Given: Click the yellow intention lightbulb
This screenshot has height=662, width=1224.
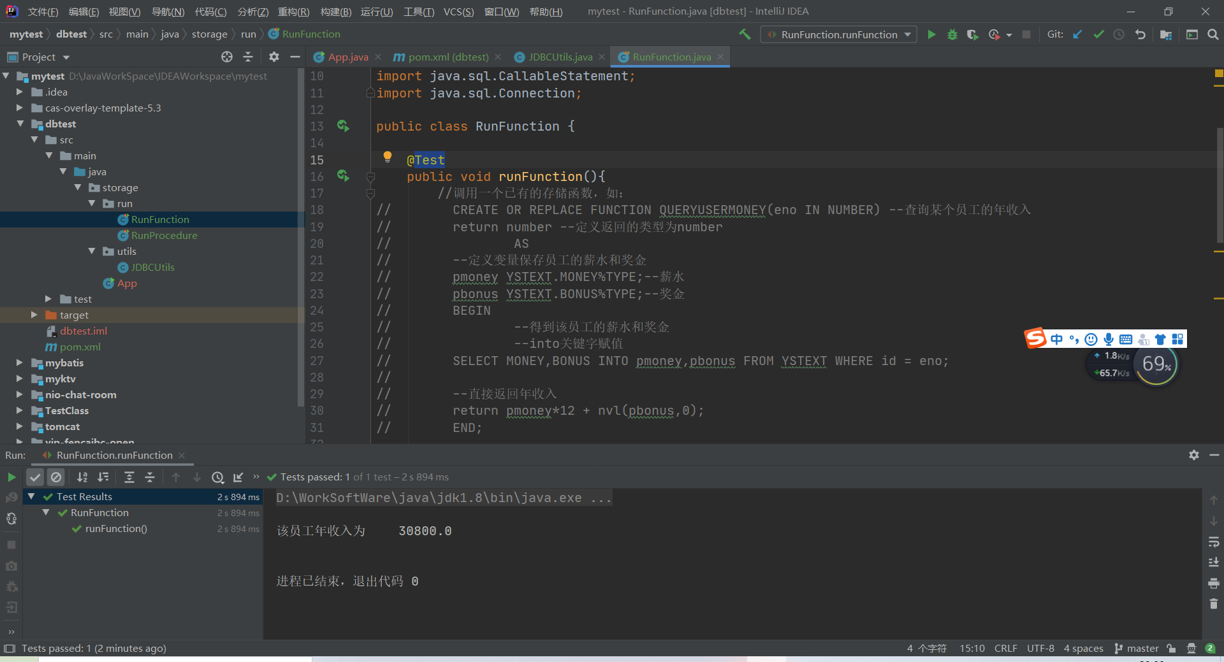Looking at the screenshot, I should tap(387, 157).
